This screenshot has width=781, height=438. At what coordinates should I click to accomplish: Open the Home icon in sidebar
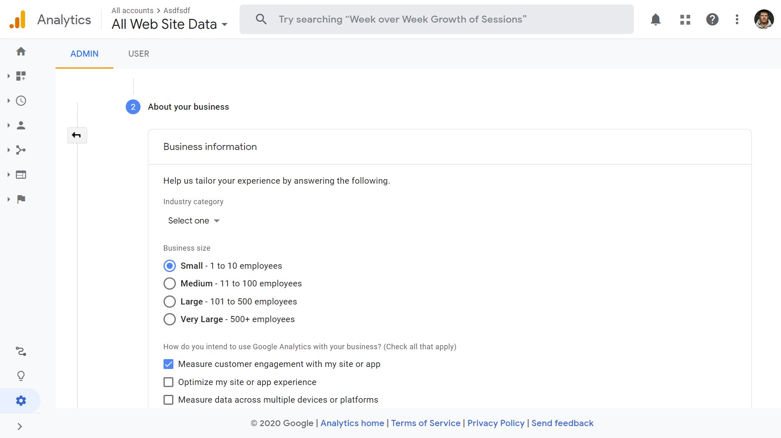(x=21, y=51)
